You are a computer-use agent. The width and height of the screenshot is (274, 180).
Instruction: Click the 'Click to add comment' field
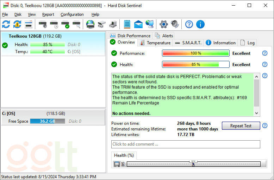tap(186, 144)
